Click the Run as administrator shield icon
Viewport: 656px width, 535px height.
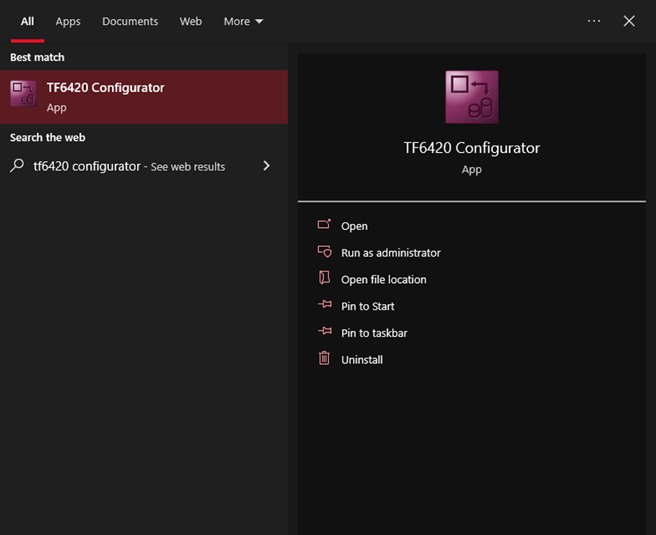click(324, 252)
